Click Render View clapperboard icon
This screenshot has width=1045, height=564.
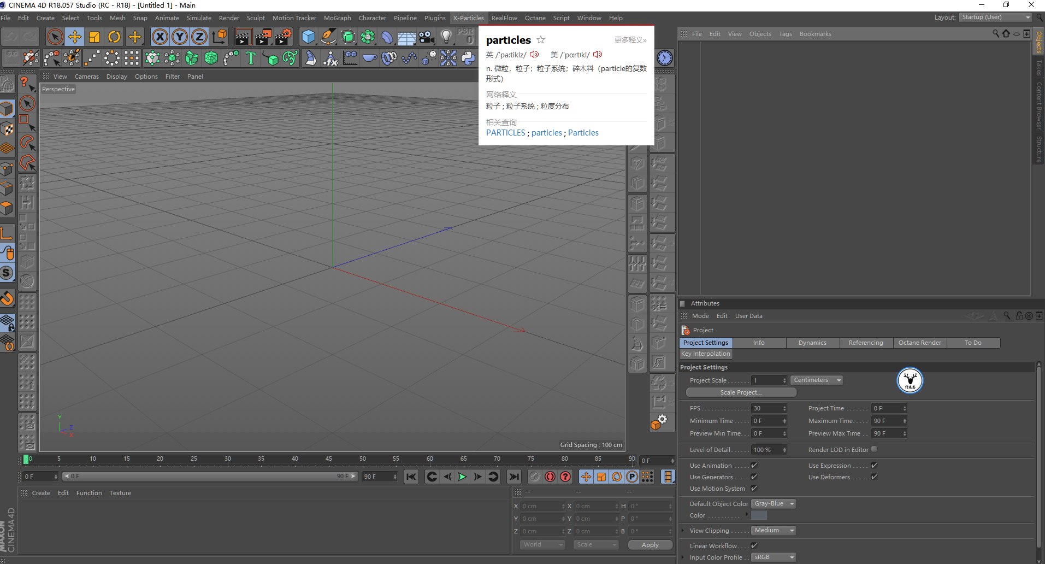[x=243, y=37]
